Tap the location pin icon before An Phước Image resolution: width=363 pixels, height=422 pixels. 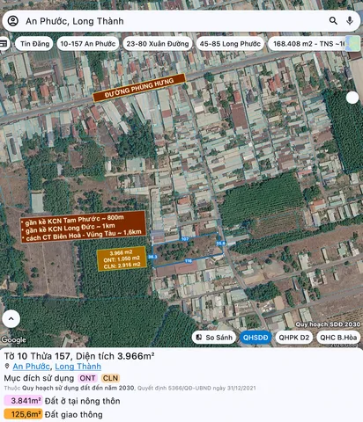[x=7, y=366]
